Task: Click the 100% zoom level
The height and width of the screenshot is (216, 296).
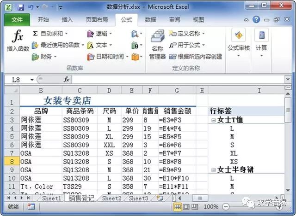Action: (211, 207)
